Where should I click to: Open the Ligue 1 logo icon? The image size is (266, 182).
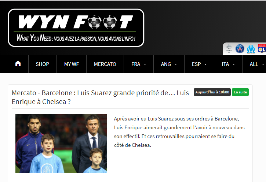[229, 49]
